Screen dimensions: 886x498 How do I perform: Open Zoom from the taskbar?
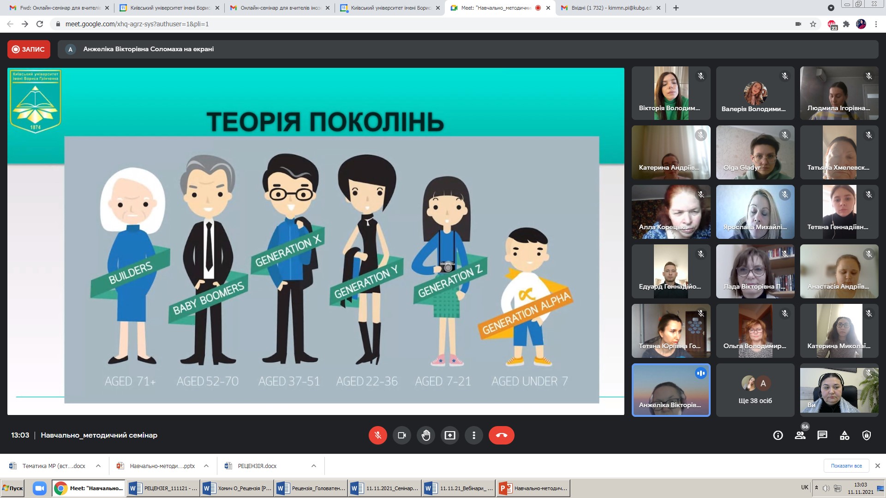click(x=40, y=488)
